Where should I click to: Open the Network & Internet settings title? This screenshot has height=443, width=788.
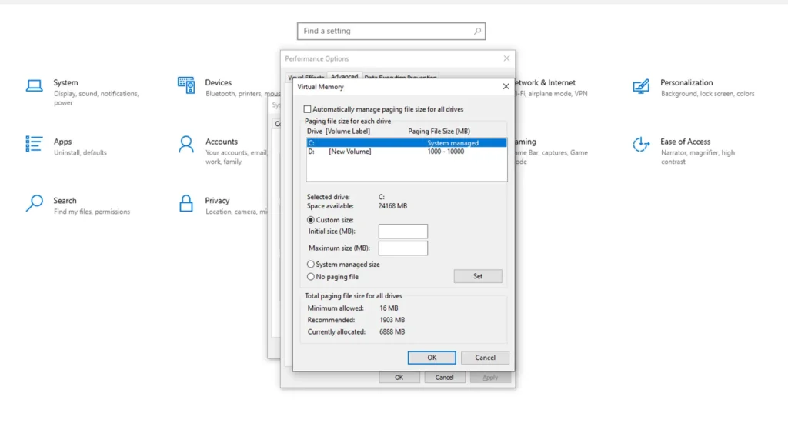point(546,82)
